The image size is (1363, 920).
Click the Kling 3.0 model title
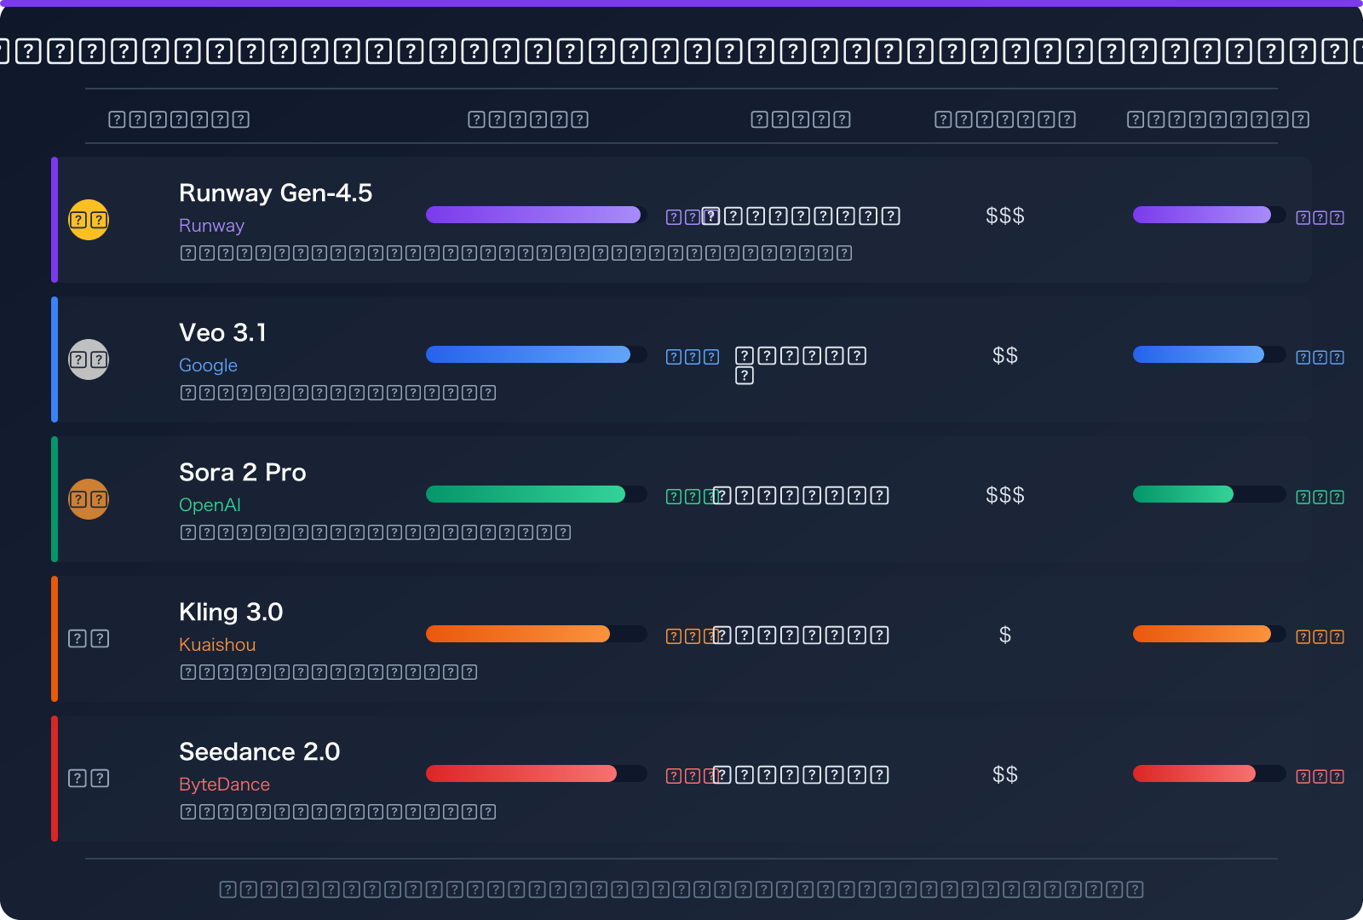coord(231,612)
